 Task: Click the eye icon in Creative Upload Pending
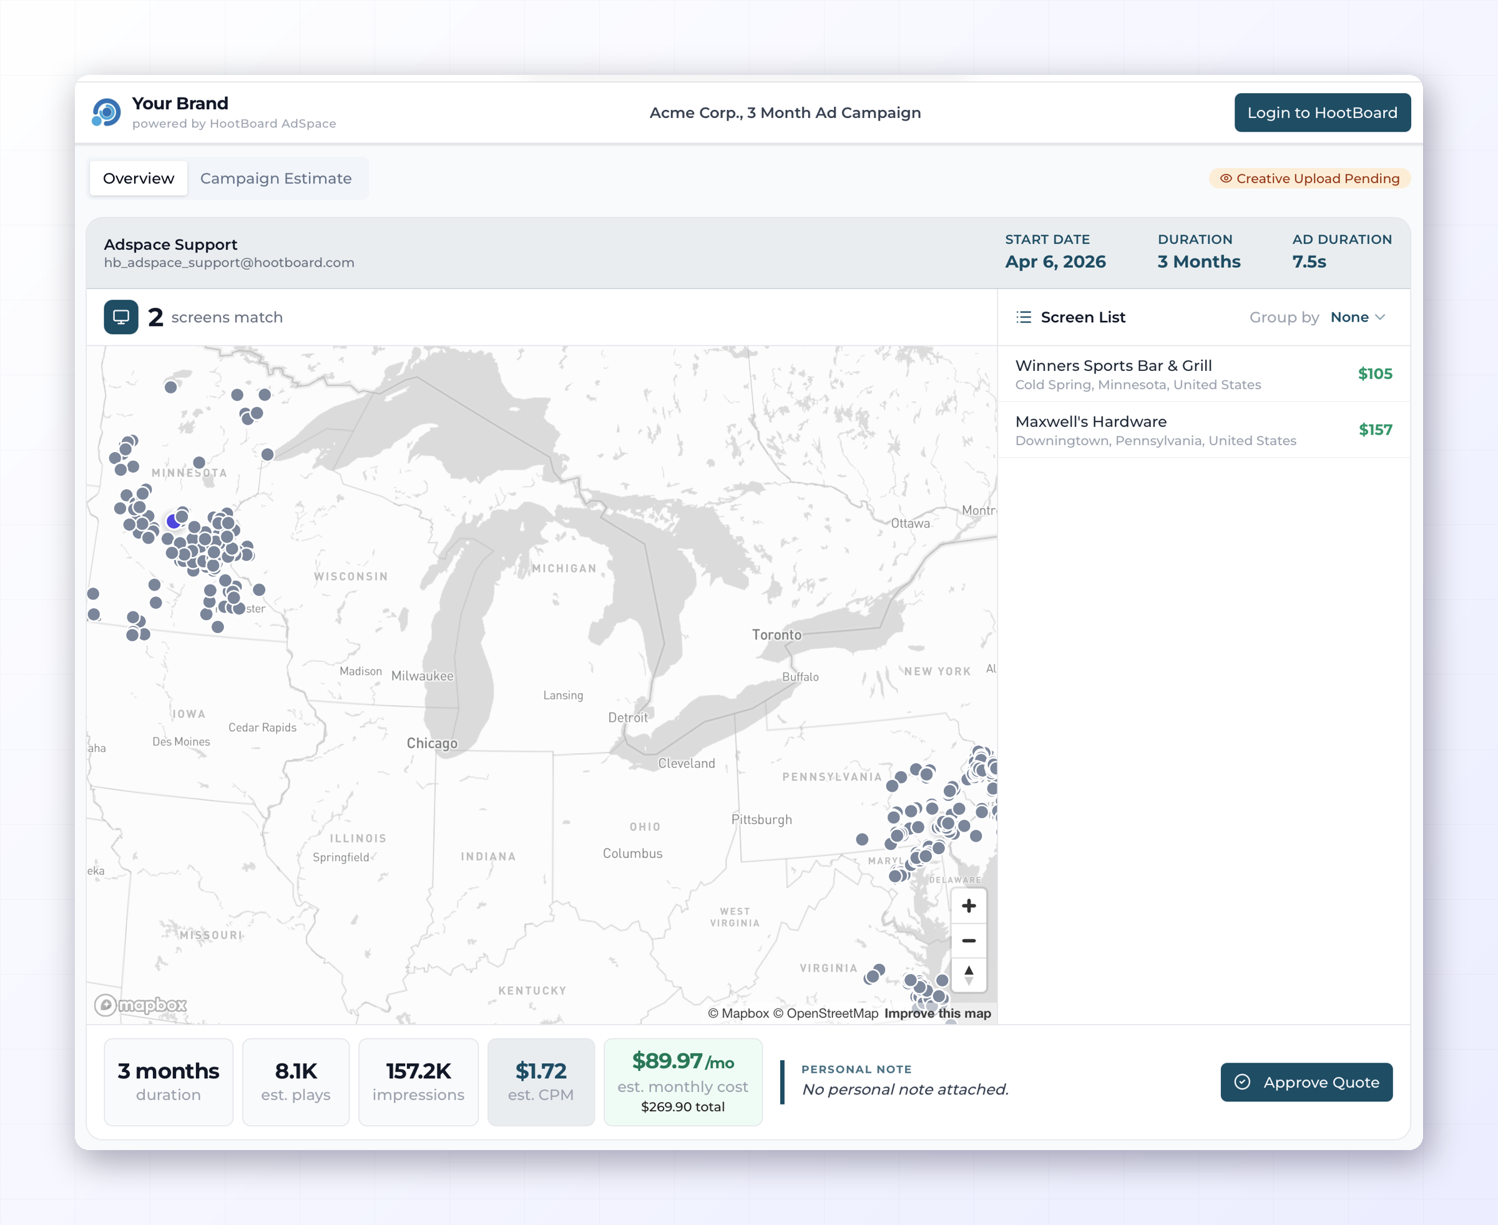click(x=1226, y=179)
